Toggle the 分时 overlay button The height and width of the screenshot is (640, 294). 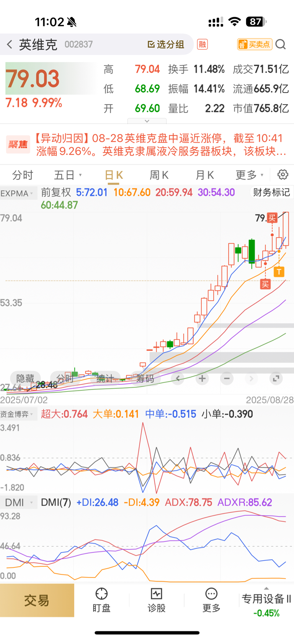click(x=65, y=379)
